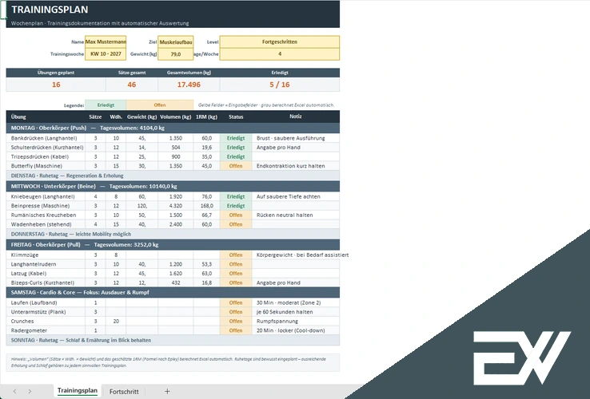Select the Schulterdrücken (Kurzhantel) cell
The height and width of the screenshot is (399, 590).
[x=46, y=148]
